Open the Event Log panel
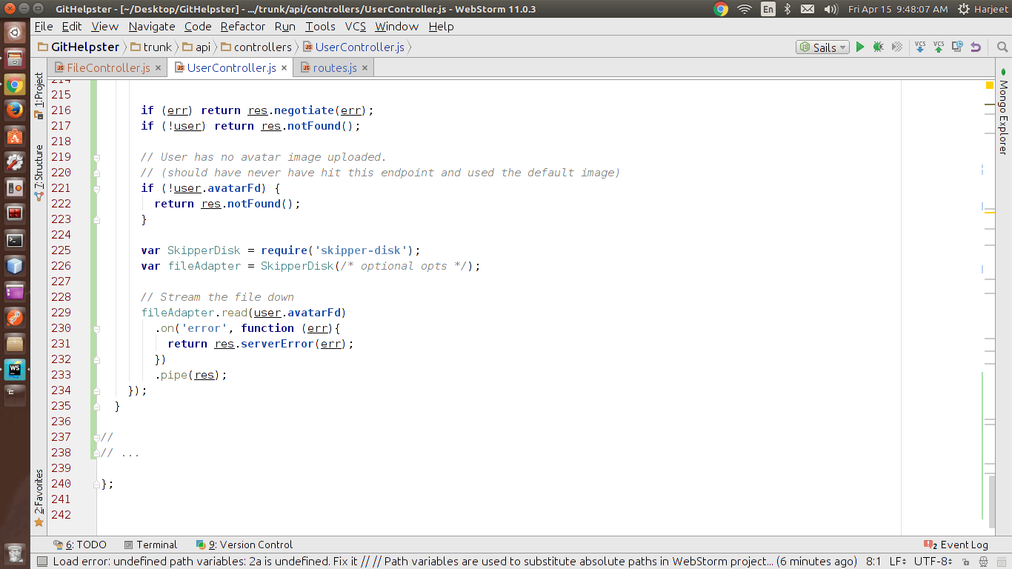The width and height of the screenshot is (1012, 569). pos(956,545)
